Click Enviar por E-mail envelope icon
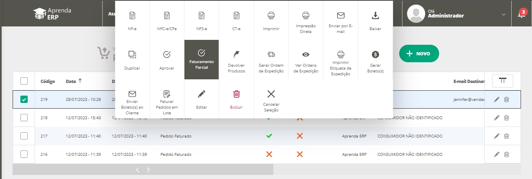This screenshot has width=532, height=179. (x=341, y=16)
